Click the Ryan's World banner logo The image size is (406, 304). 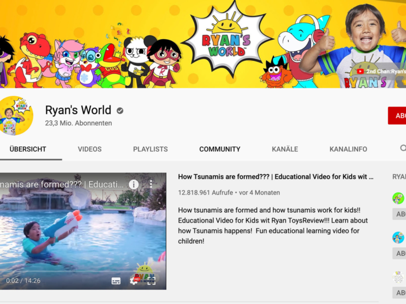[x=227, y=39]
